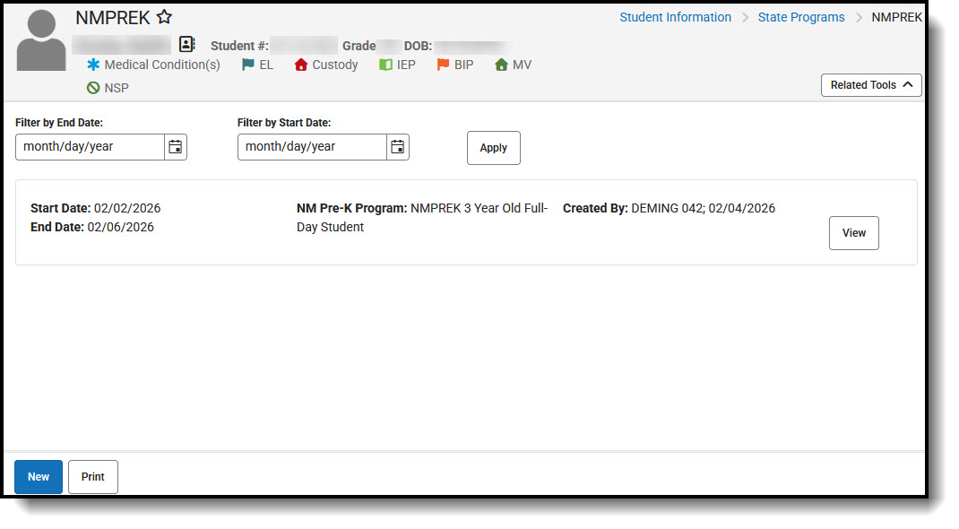Expand the Related Tools chevron
This screenshot has height=529, width=959.
pyautogui.click(x=906, y=84)
